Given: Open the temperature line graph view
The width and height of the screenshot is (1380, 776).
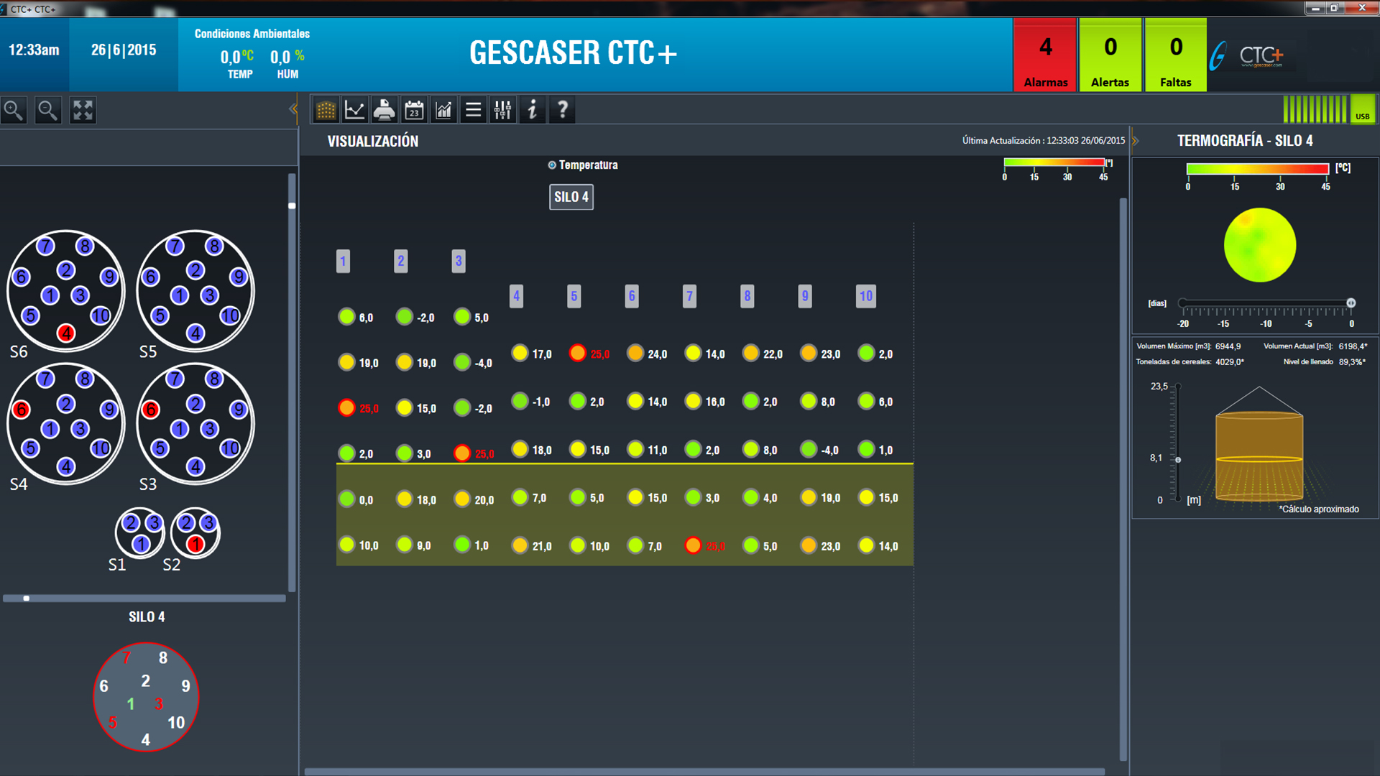Looking at the screenshot, I should tap(355, 110).
